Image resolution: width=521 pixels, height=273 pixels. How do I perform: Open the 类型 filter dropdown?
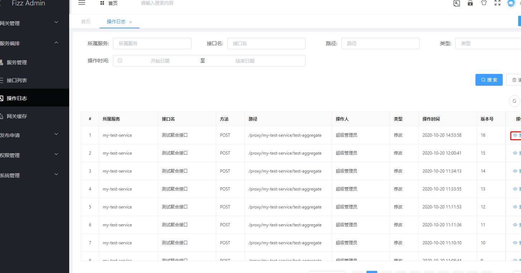tap(488, 43)
